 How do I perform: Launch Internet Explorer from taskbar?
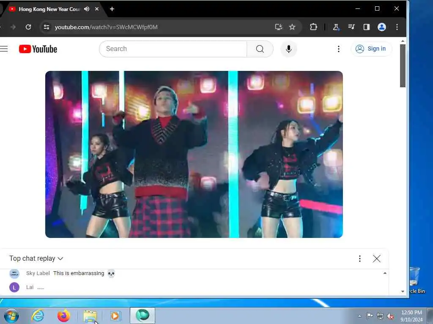(38, 316)
